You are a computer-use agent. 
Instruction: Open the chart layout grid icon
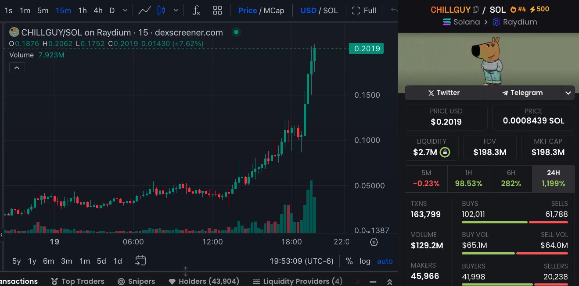click(217, 11)
